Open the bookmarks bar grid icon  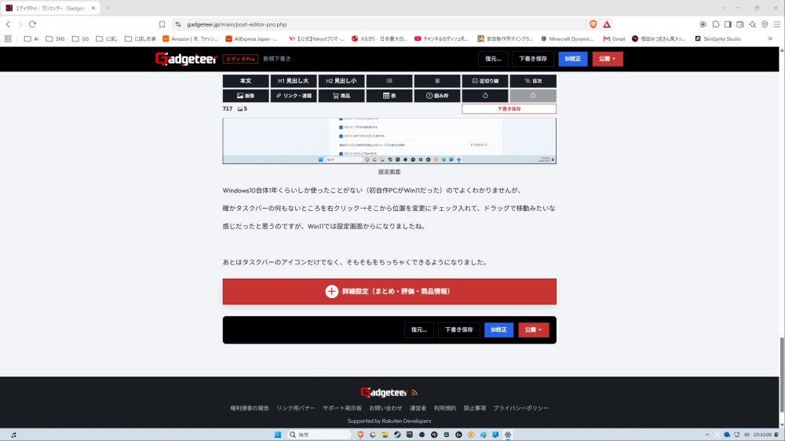point(8,38)
